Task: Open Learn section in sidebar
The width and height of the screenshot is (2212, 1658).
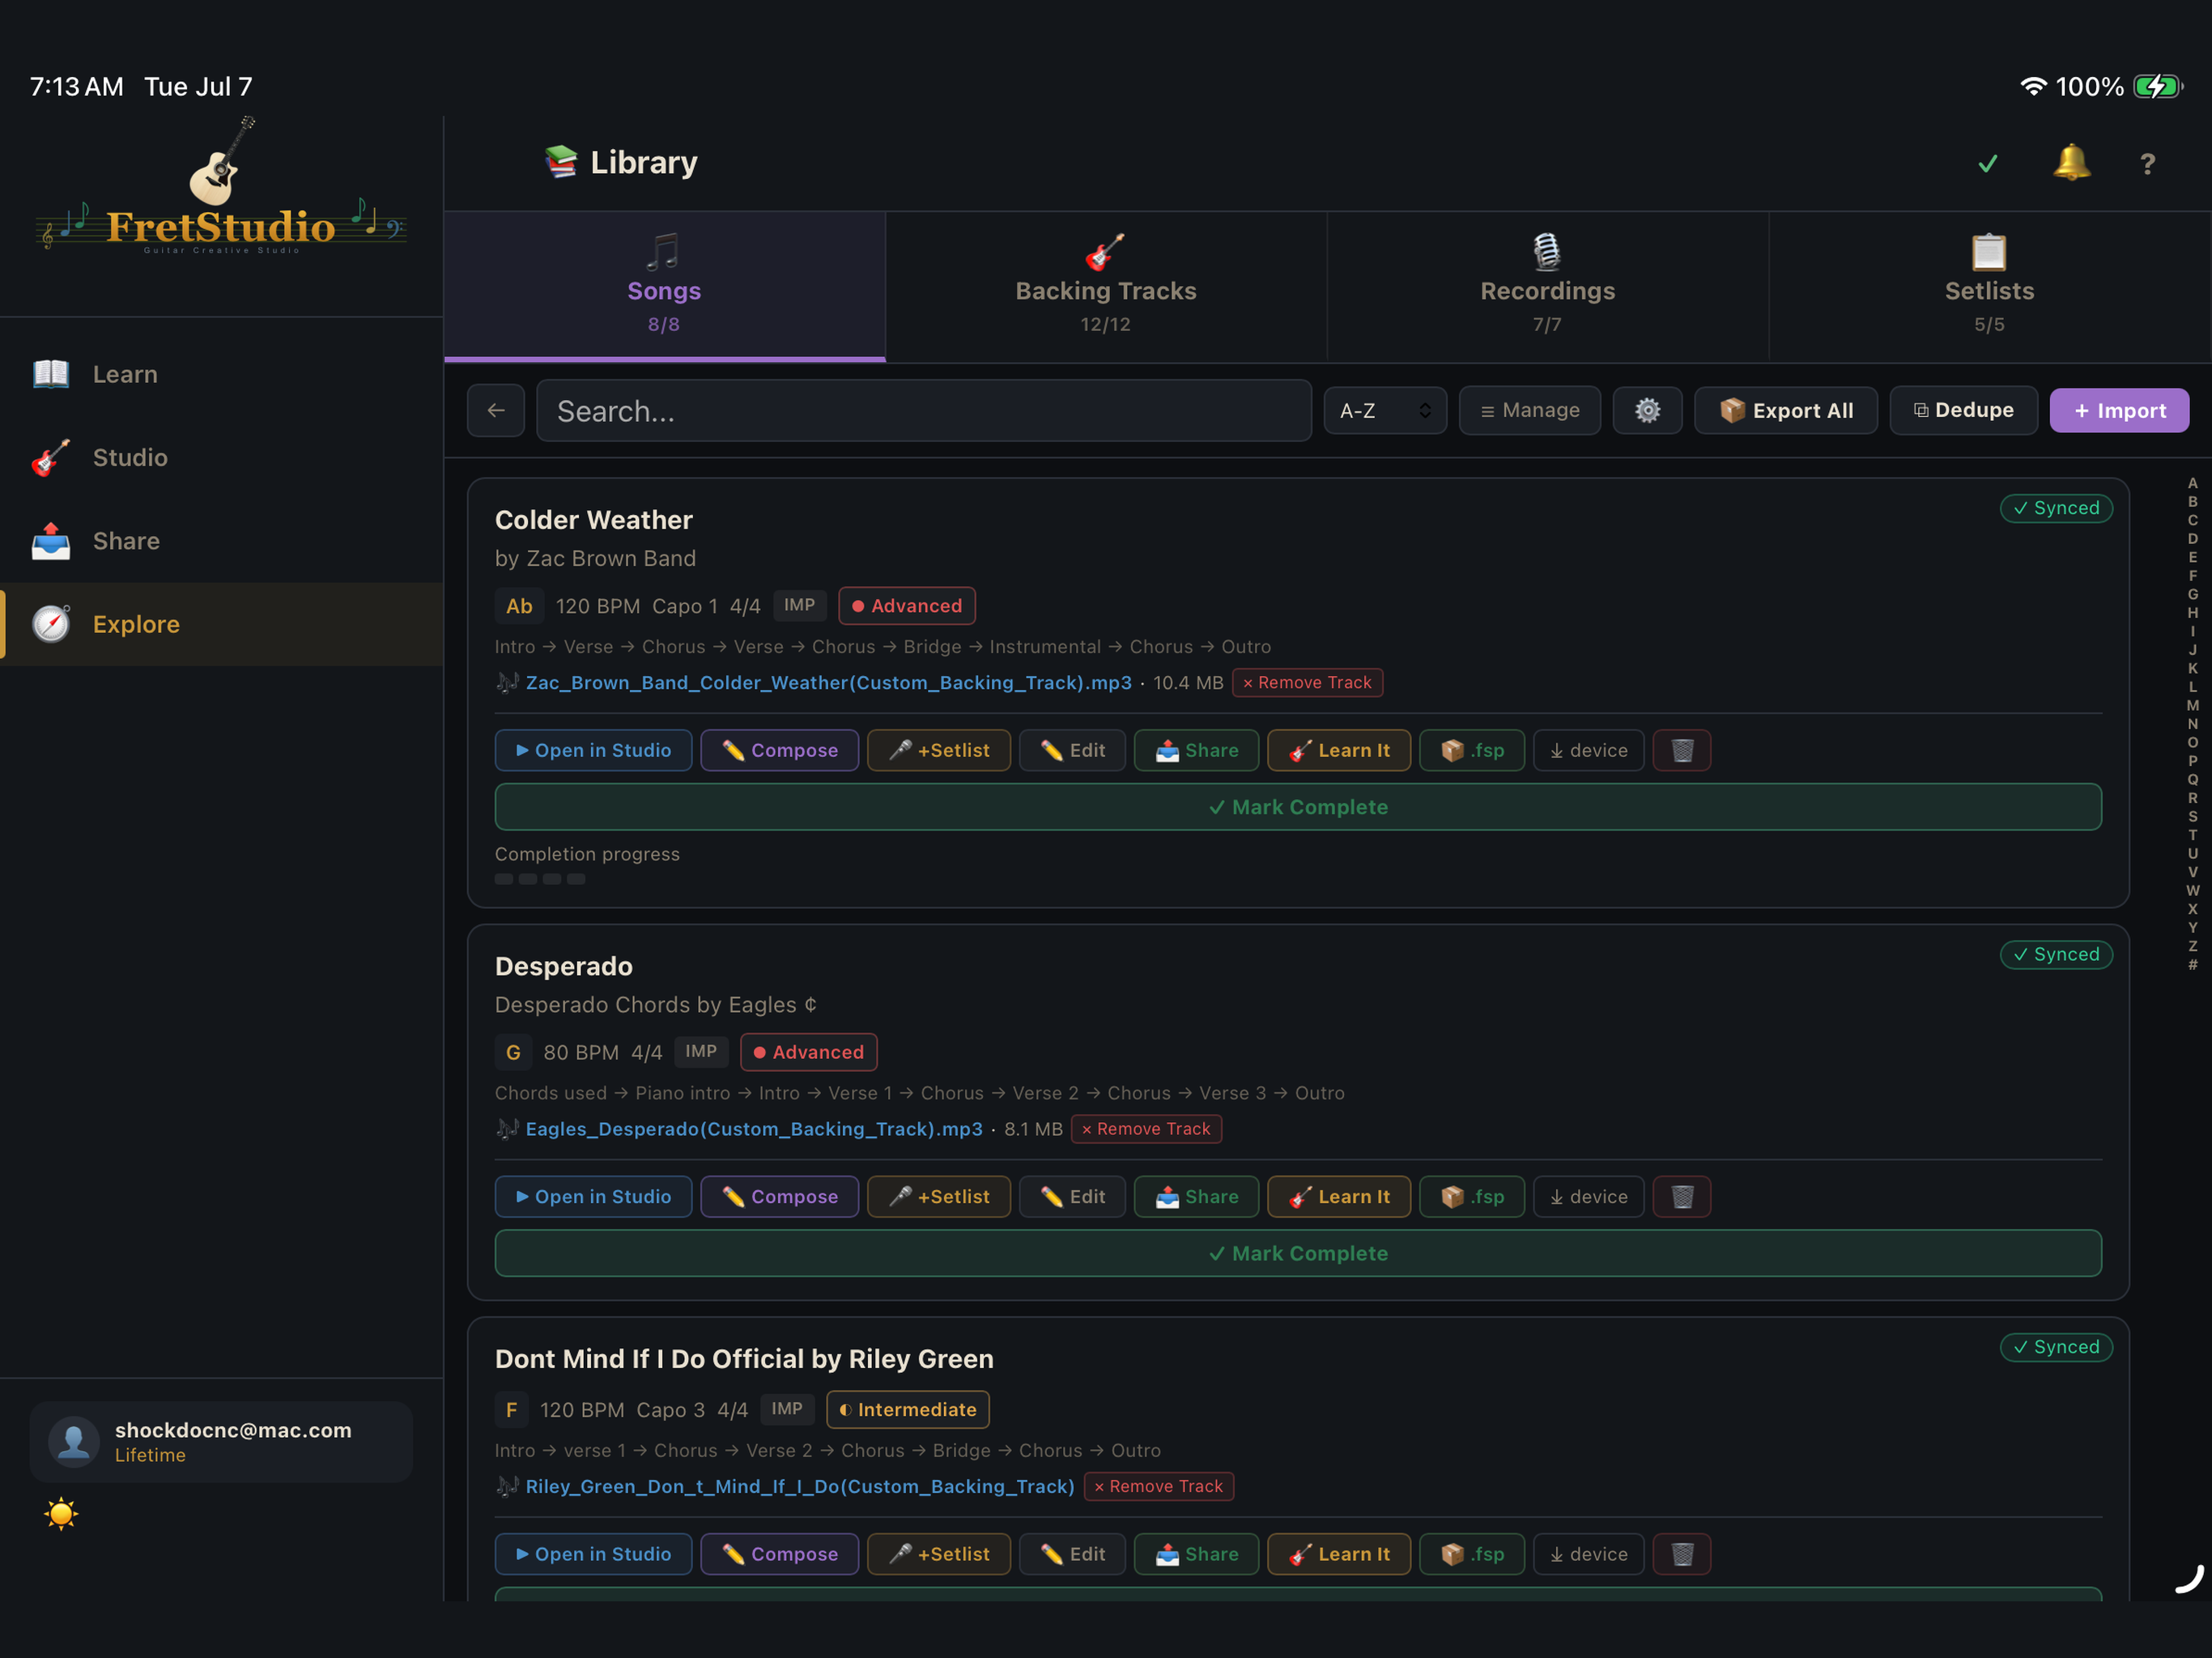Action: click(x=221, y=374)
